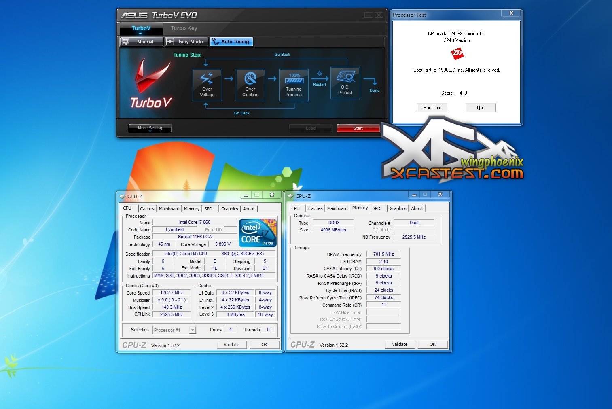Close the Processor Test window
612x409 pixels.
click(511, 13)
